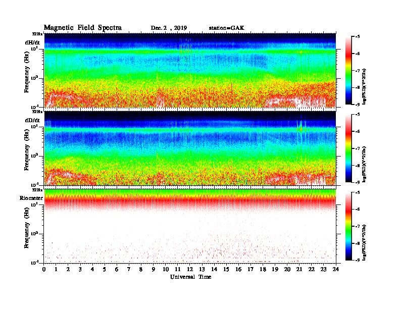The image size is (400, 309).
Task: Click the "32Hz" tick above the dH/dt panel
Action: (x=37, y=34)
